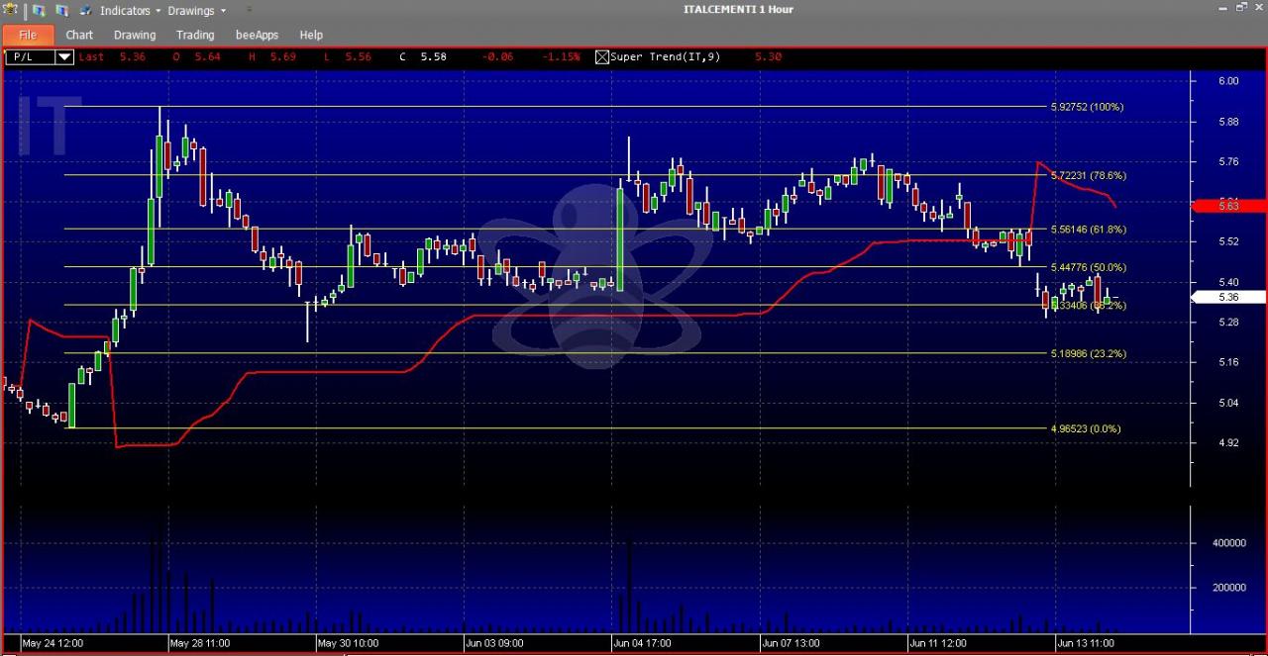Open the File menu
This screenshot has height=656, width=1268.
(28, 35)
